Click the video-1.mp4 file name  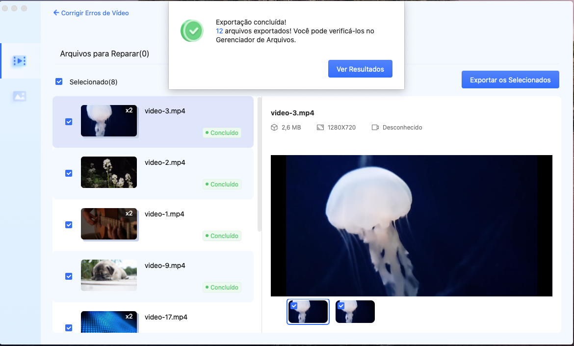tap(164, 214)
